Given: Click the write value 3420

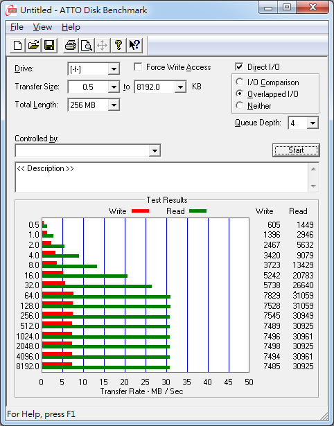Looking at the screenshot, I should click(x=272, y=256).
